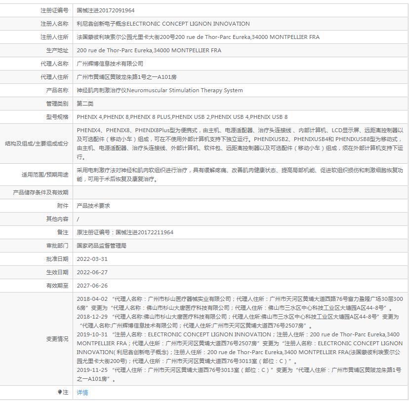The image size is (409, 401).
Task: Click the note marker icon beside 注
Action: pyautogui.click(x=60, y=393)
